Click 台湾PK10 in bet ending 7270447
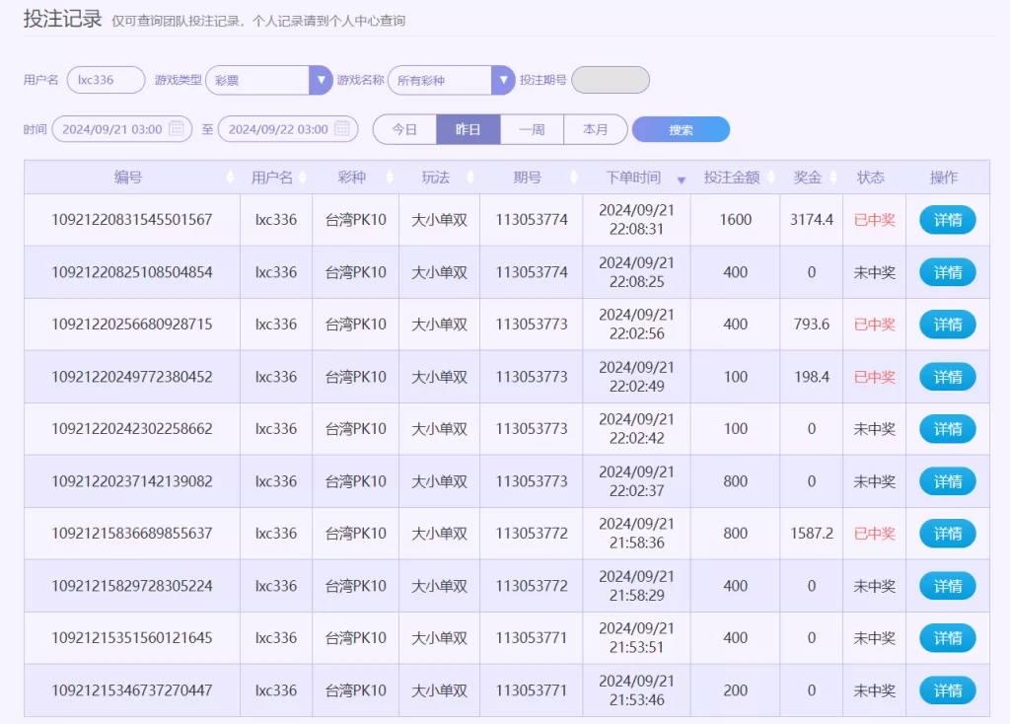The width and height of the screenshot is (1010, 724). pos(355,690)
